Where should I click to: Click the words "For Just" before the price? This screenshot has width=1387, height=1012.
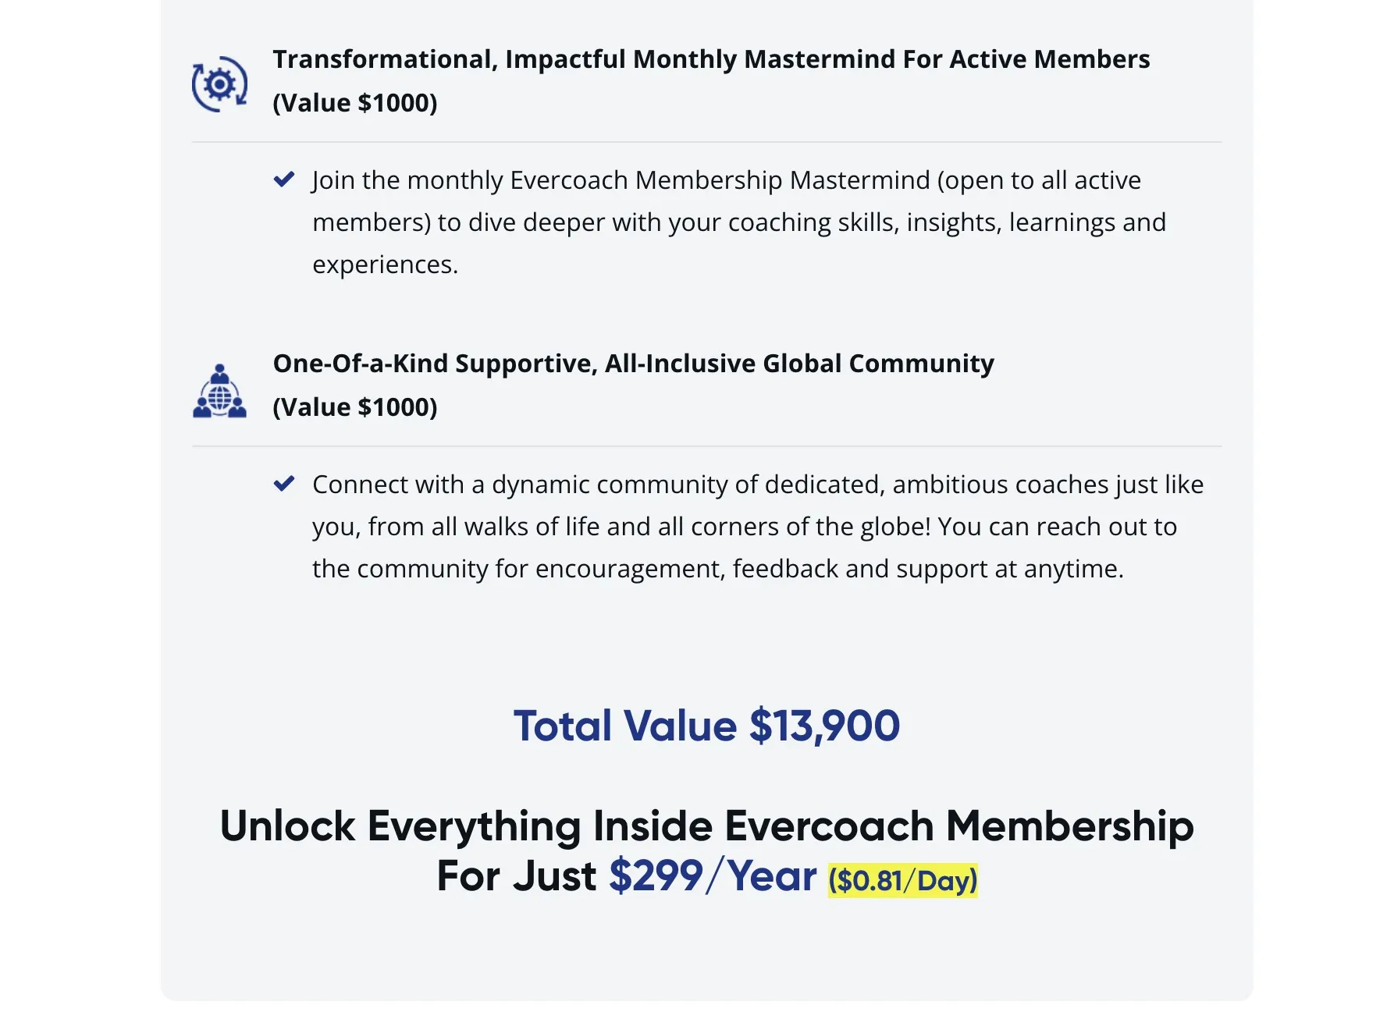point(516,875)
